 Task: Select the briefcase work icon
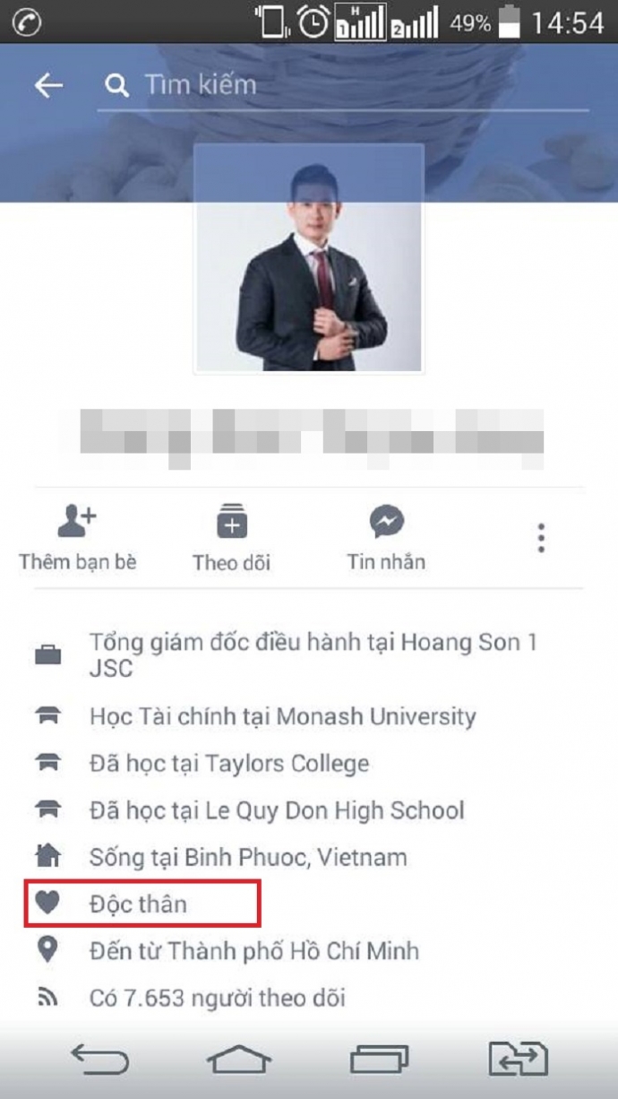coord(47,655)
